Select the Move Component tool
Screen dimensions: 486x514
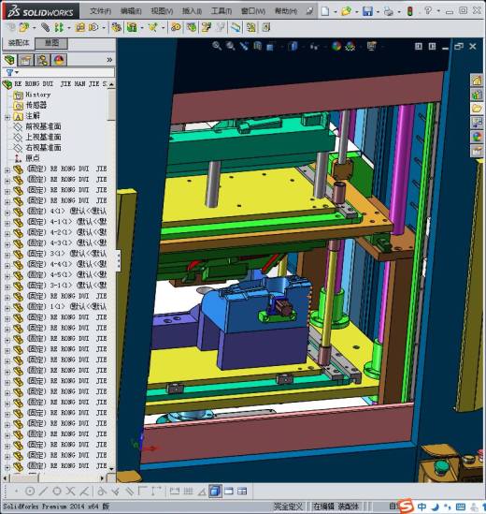93,27
